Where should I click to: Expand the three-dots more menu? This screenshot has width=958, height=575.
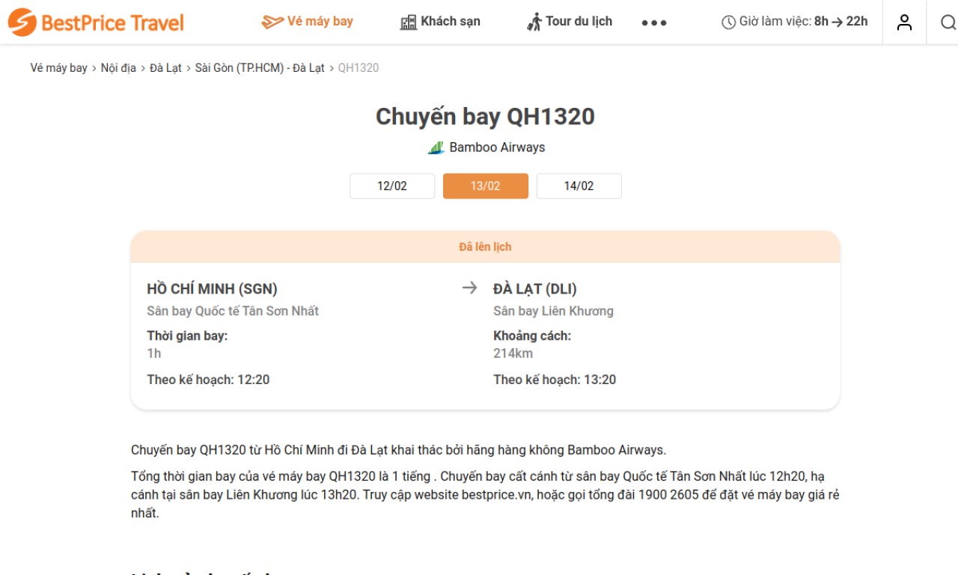[x=654, y=23]
